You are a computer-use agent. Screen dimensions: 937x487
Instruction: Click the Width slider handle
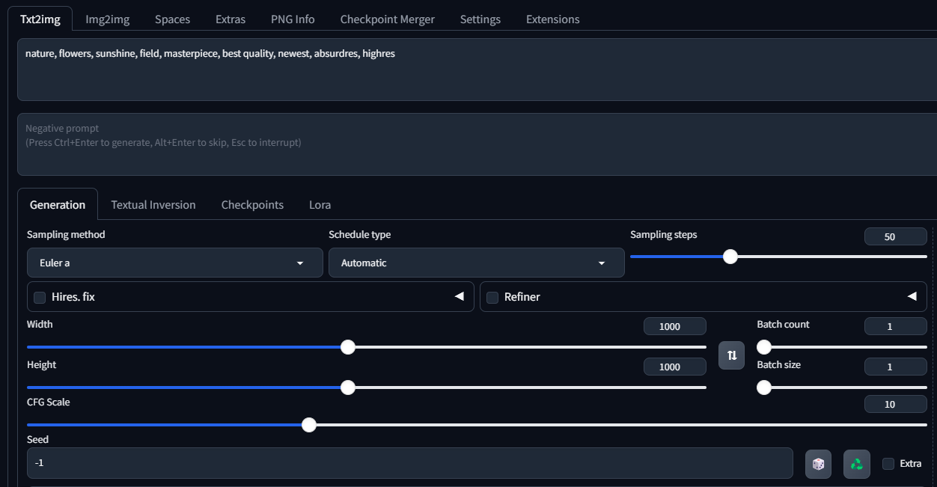(x=347, y=347)
